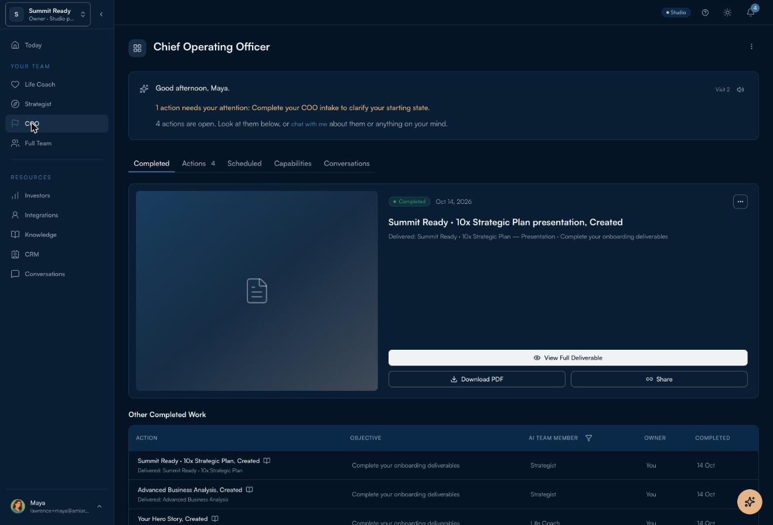Click the Studio plan badge
Image resolution: width=773 pixels, height=525 pixels.
click(x=676, y=12)
